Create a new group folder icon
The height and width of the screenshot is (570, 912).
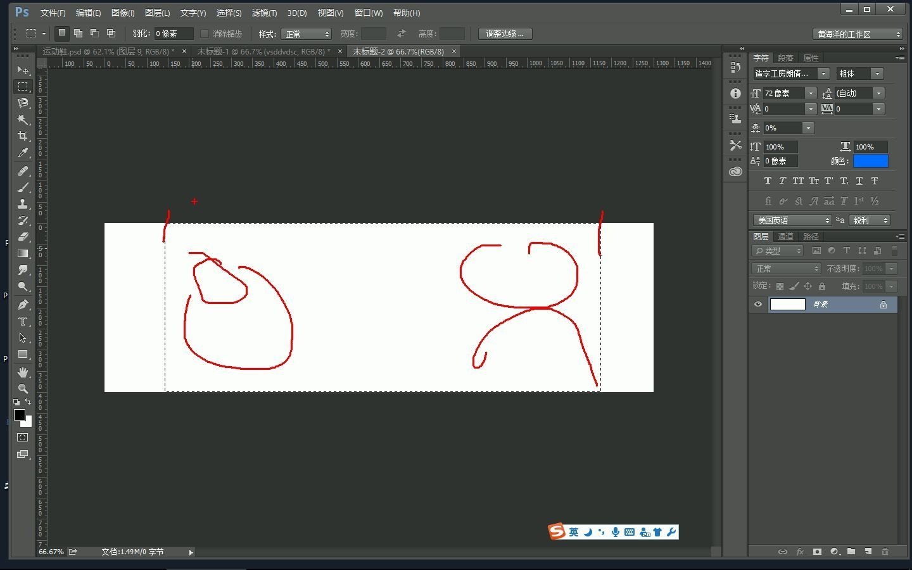[851, 552]
